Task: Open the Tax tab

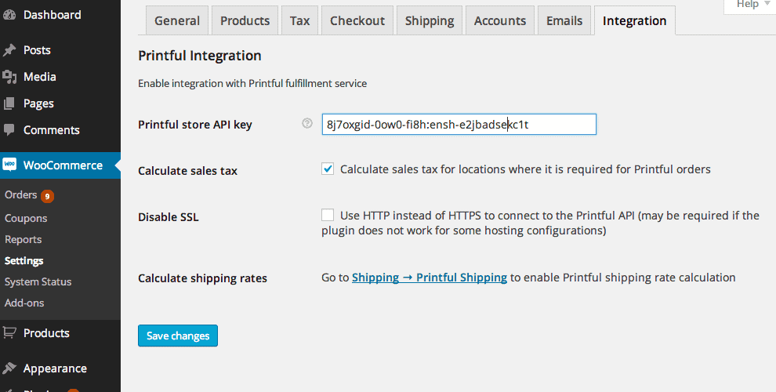Action: tap(300, 21)
